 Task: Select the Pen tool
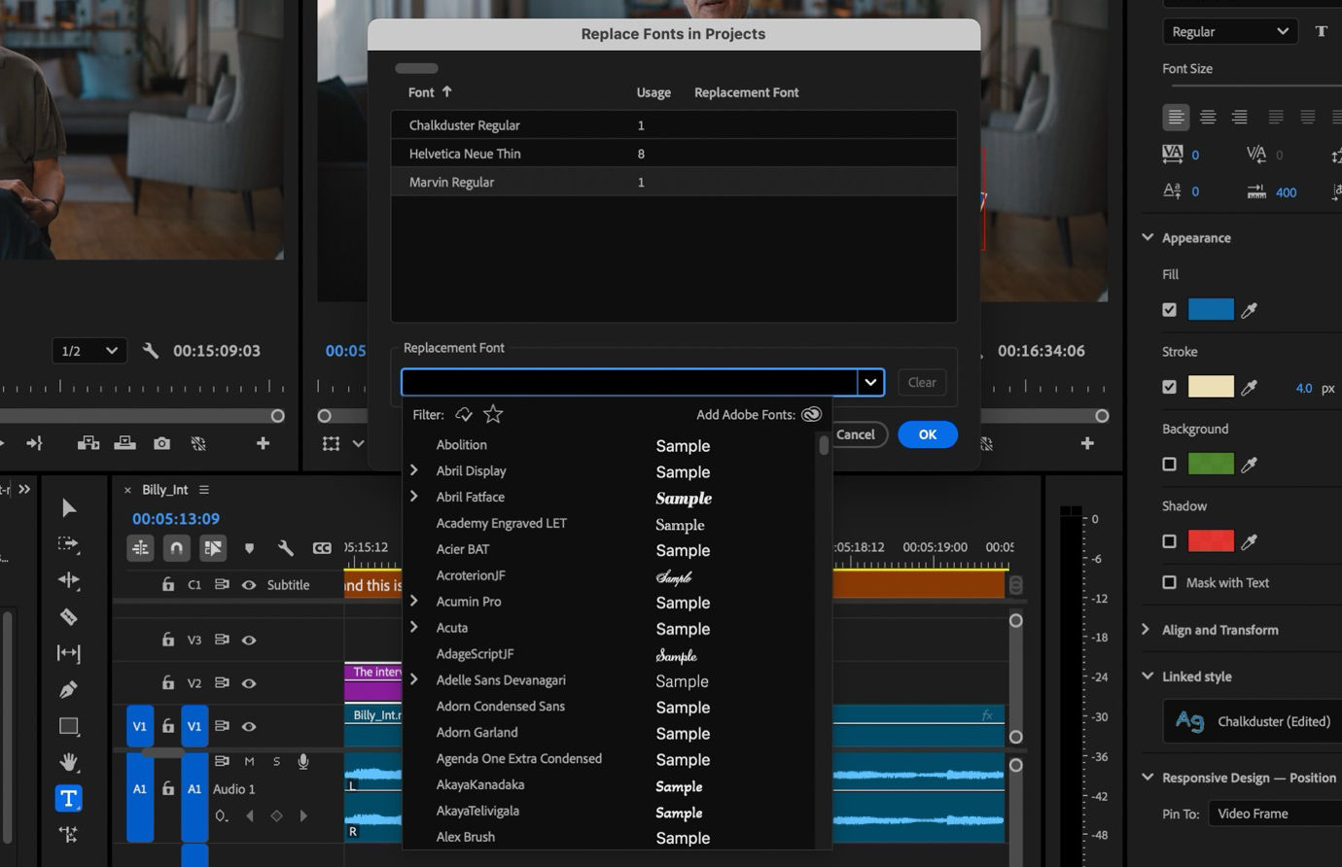pyautogui.click(x=68, y=689)
